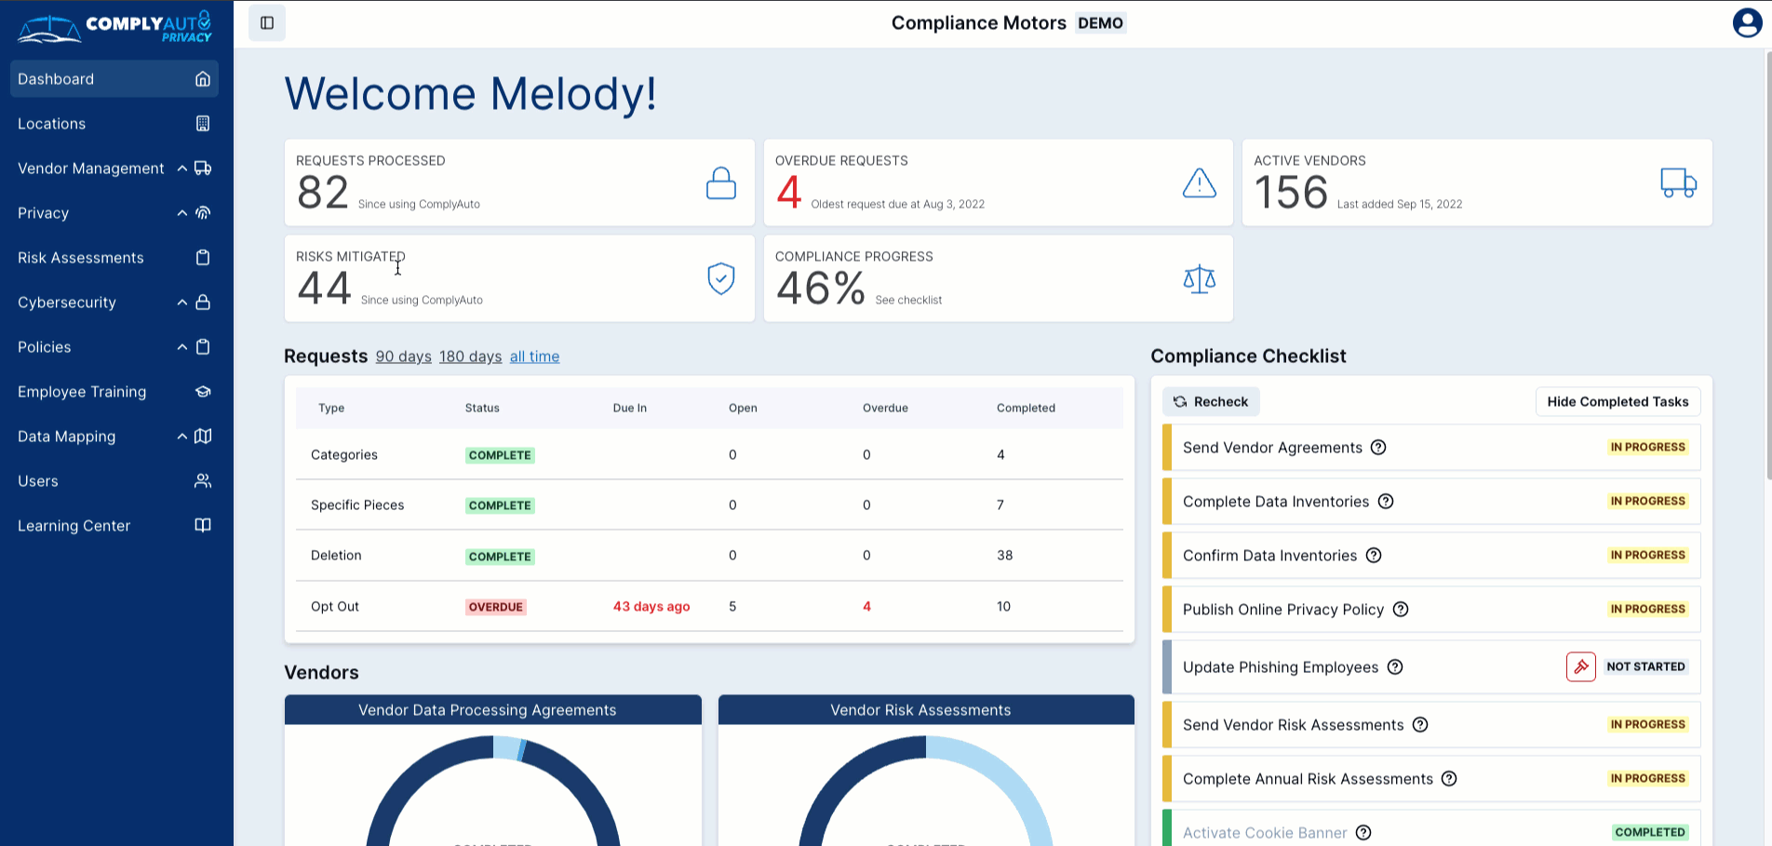Click help icon beside Update Phishing Employees
Screen dimensions: 1772x846
pyautogui.click(x=1395, y=667)
